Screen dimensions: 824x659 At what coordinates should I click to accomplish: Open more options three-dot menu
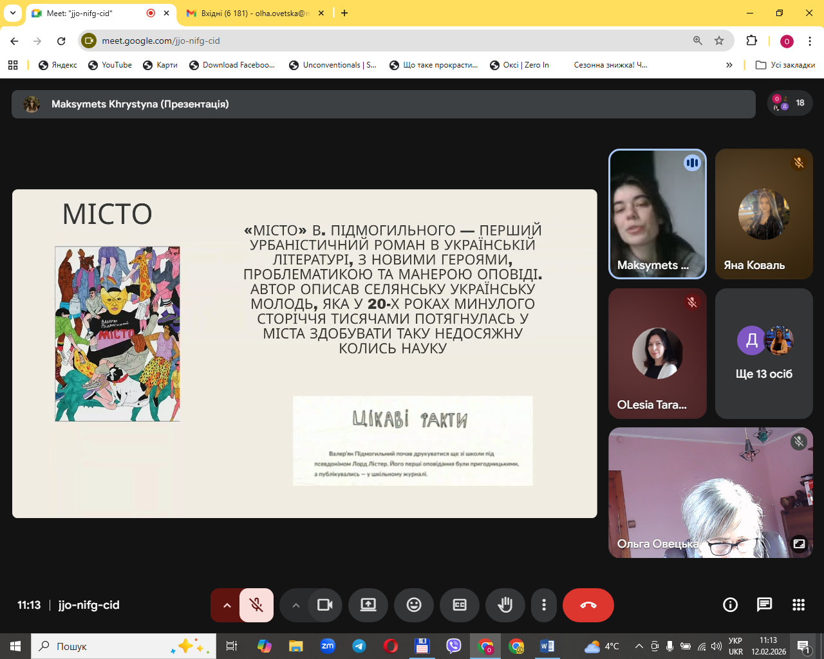[x=544, y=605]
